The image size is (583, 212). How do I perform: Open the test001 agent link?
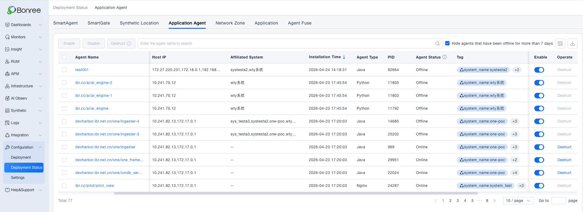coord(82,70)
